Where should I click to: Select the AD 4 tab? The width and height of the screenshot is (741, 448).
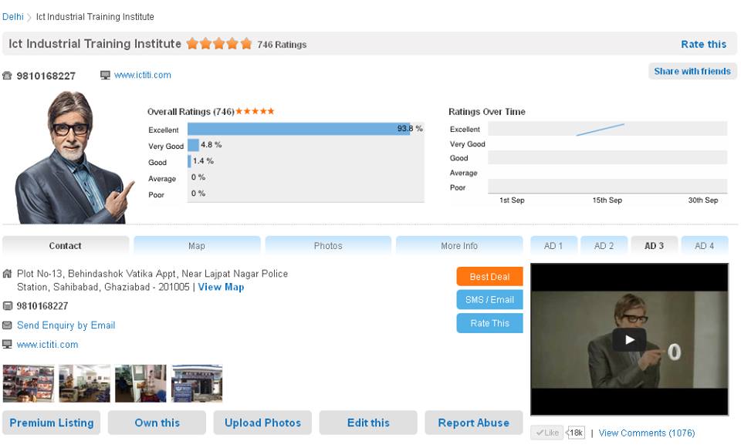[705, 245]
